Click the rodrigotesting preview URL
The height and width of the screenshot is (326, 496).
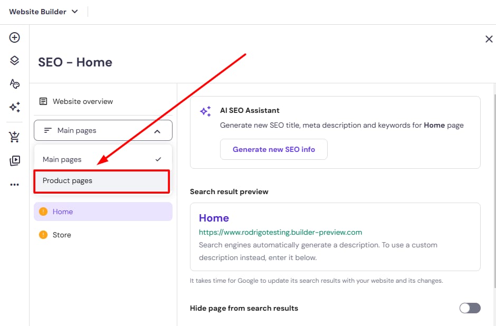(x=280, y=232)
